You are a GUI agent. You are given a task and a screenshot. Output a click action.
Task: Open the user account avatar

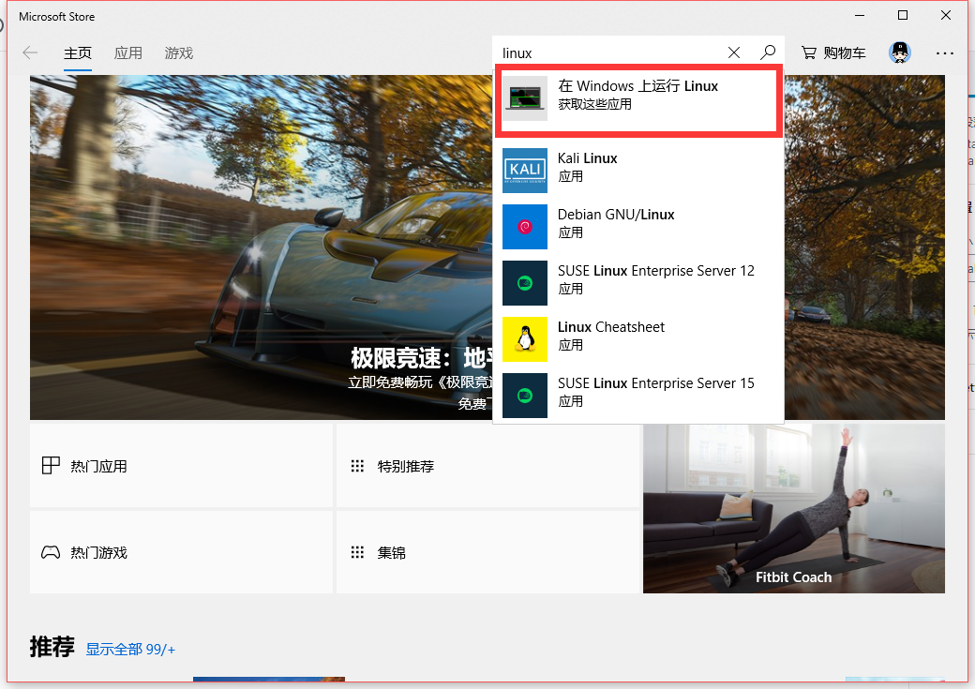900,53
